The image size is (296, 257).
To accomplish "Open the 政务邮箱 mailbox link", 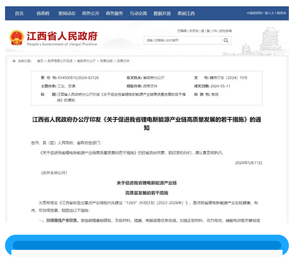I will [x=226, y=31].
